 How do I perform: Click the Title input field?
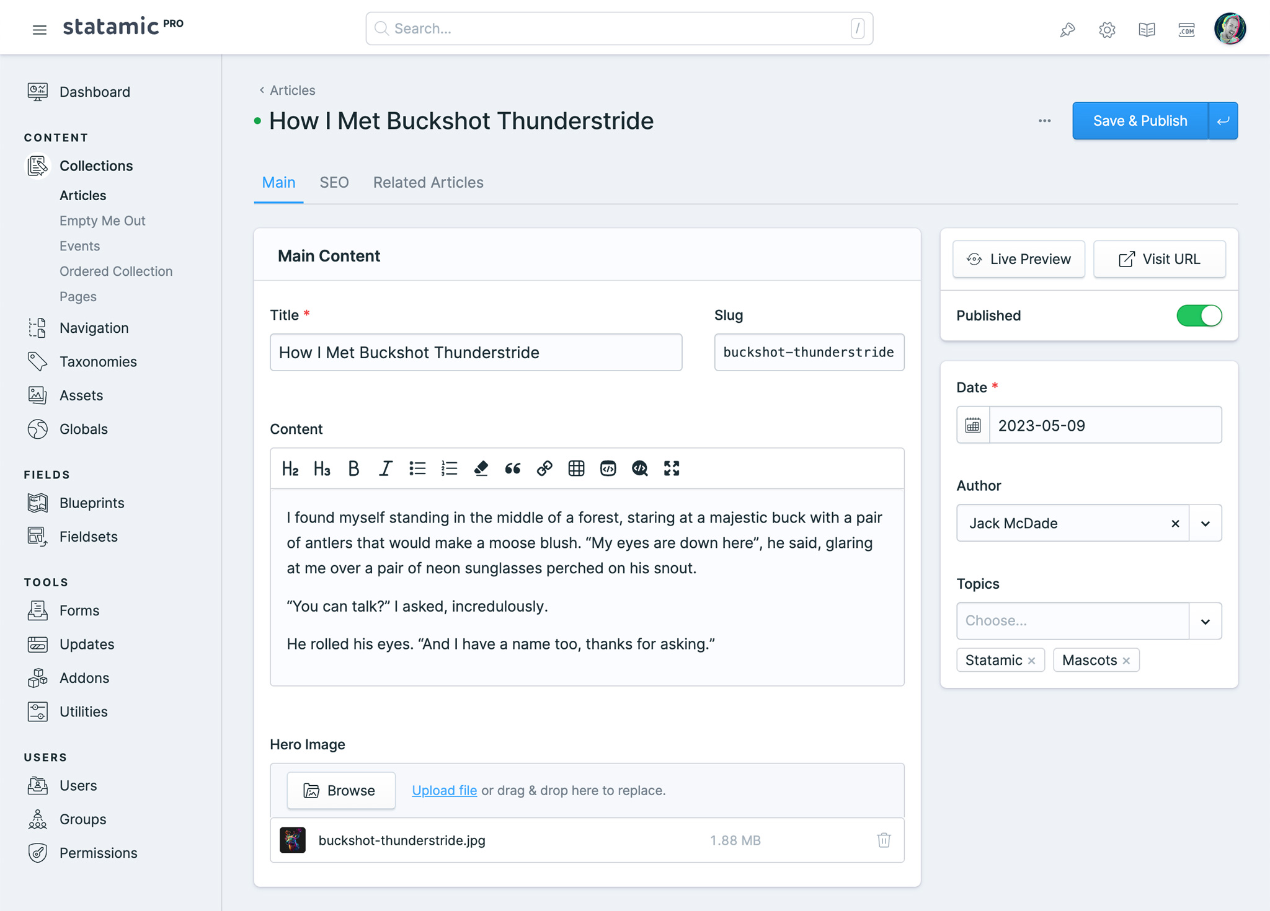[x=476, y=352]
